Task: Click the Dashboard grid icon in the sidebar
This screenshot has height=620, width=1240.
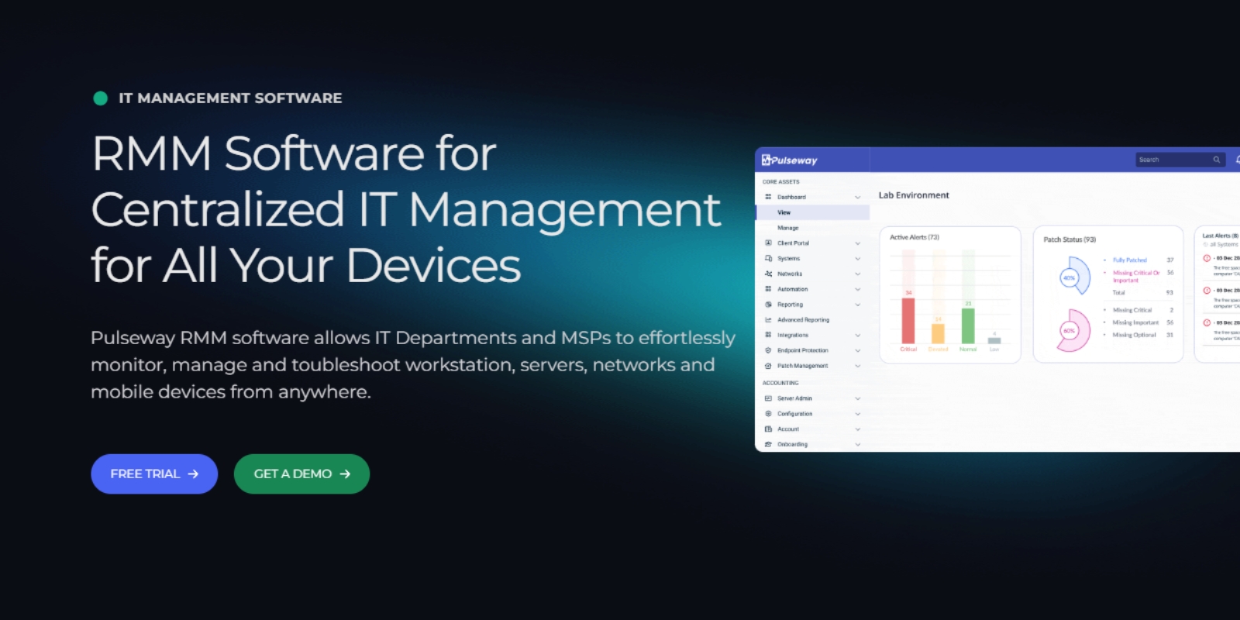Action: [x=768, y=197]
